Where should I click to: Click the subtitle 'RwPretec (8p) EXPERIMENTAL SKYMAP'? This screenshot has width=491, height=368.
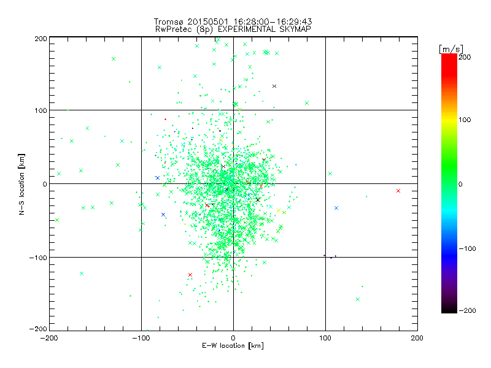click(x=233, y=29)
